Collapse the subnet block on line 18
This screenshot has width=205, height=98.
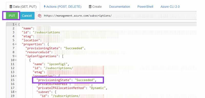pos(16,92)
